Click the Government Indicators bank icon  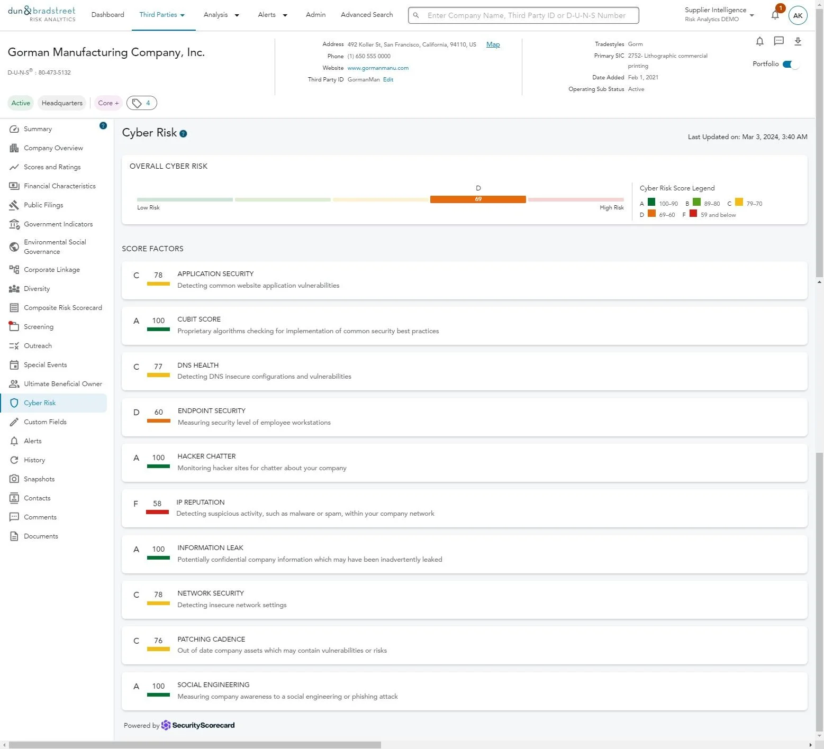14,224
